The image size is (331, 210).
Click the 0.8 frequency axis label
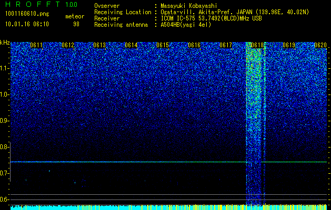coord(4,147)
